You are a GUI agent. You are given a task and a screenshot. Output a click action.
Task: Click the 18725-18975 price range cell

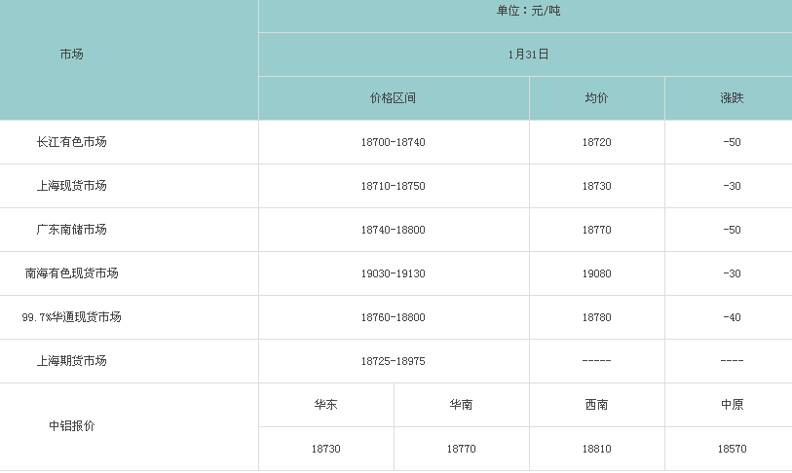(x=393, y=361)
